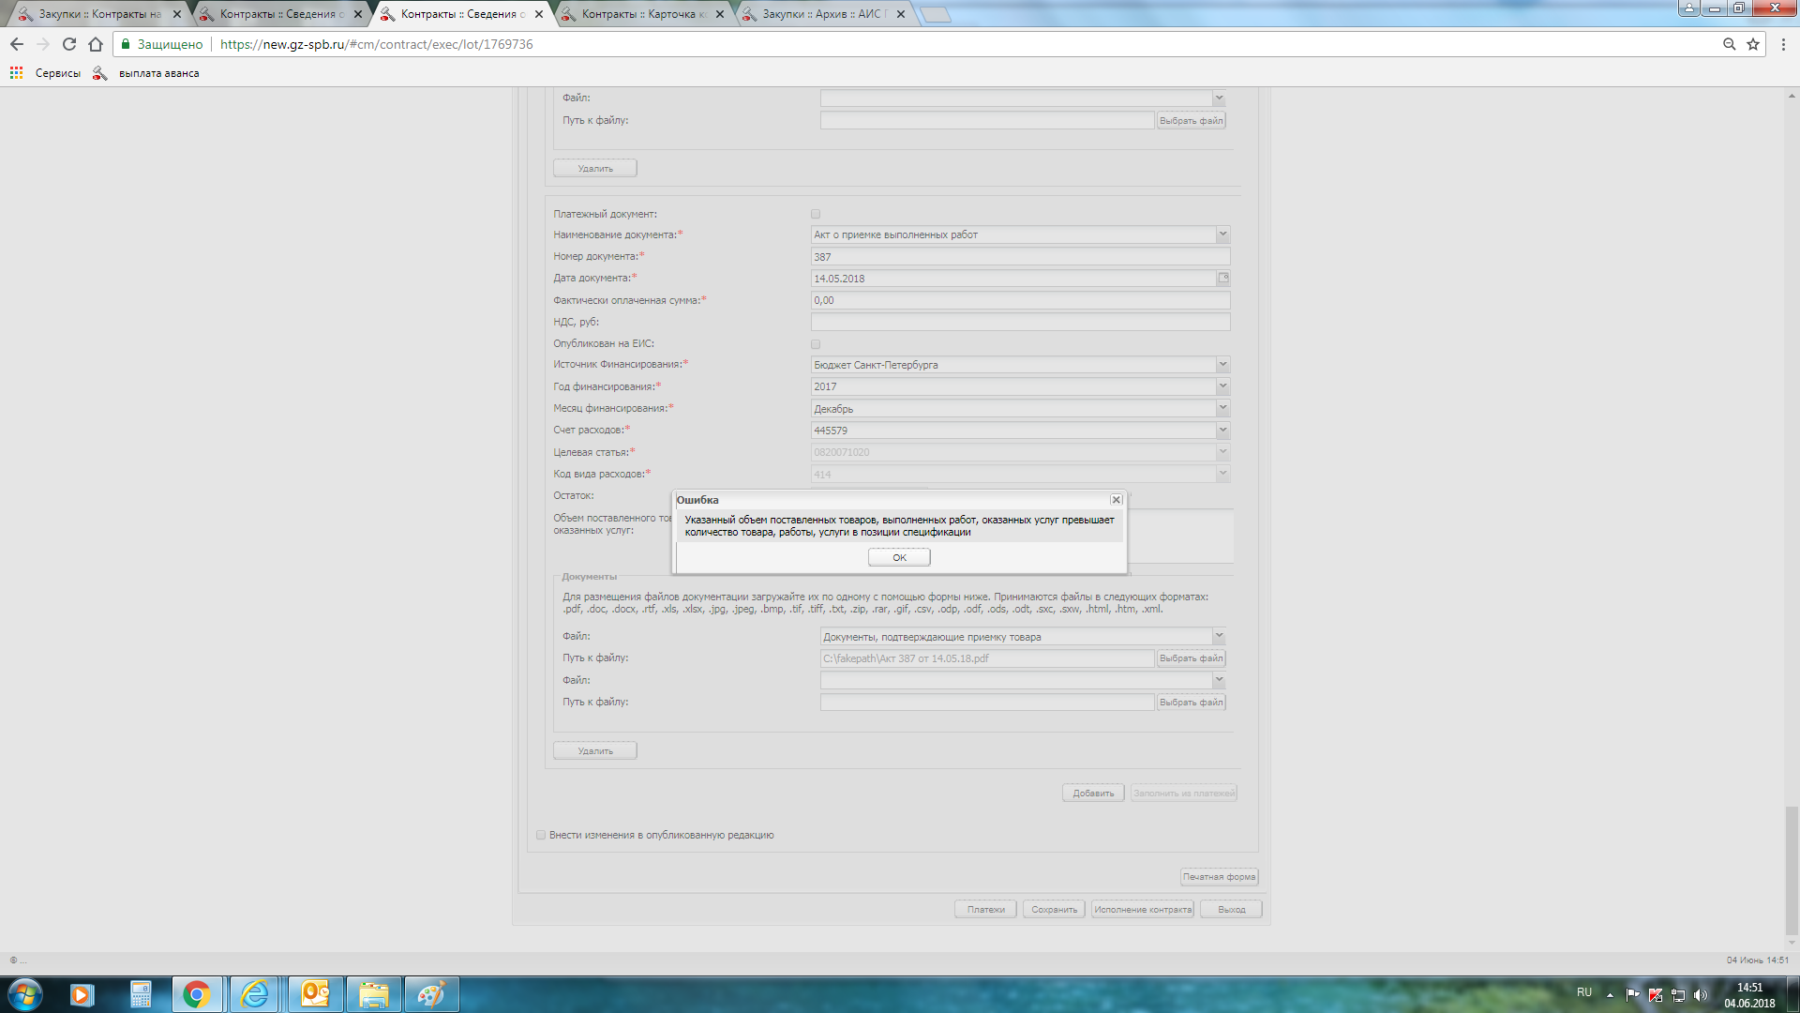Open File Explorer from taskbar
The image size is (1800, 1013).
(x=373, y=994)
